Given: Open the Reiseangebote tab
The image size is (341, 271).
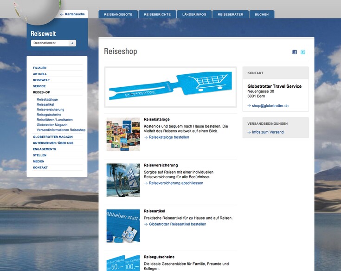Looking at the screenshot, I should (x=118, y=14).
